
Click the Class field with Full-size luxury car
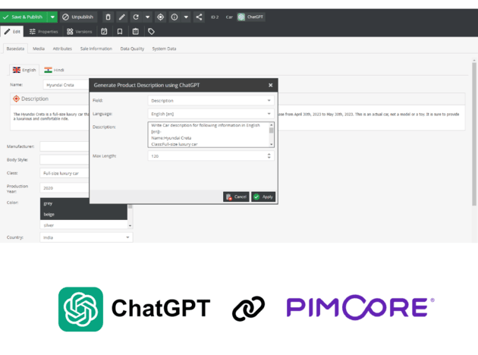tap(64, 173)
